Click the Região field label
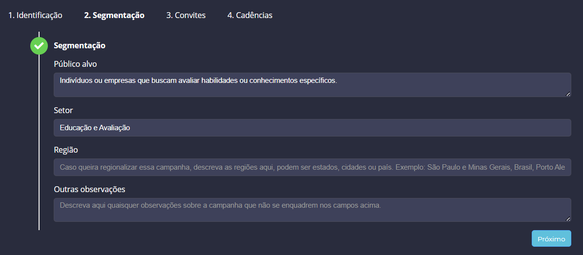 66,150
